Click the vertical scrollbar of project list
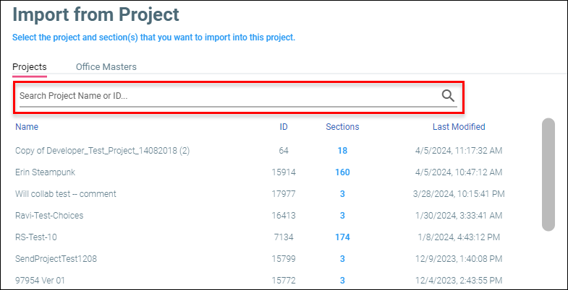Image resolution: width=568 pixels, height=290 pixels. pyautogui.click(x=548, y=175)
